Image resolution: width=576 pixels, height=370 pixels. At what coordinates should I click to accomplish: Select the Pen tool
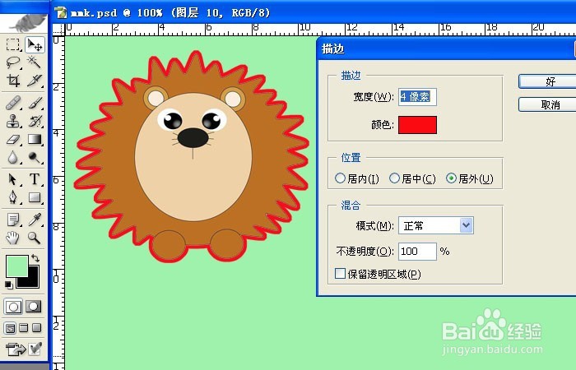click(13, 197)
